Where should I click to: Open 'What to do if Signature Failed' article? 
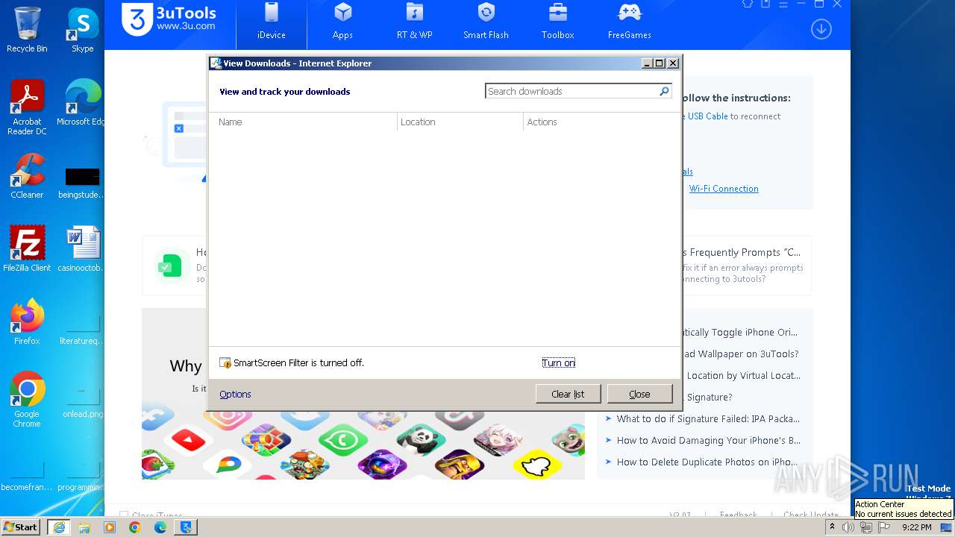[x=708, y=418]
